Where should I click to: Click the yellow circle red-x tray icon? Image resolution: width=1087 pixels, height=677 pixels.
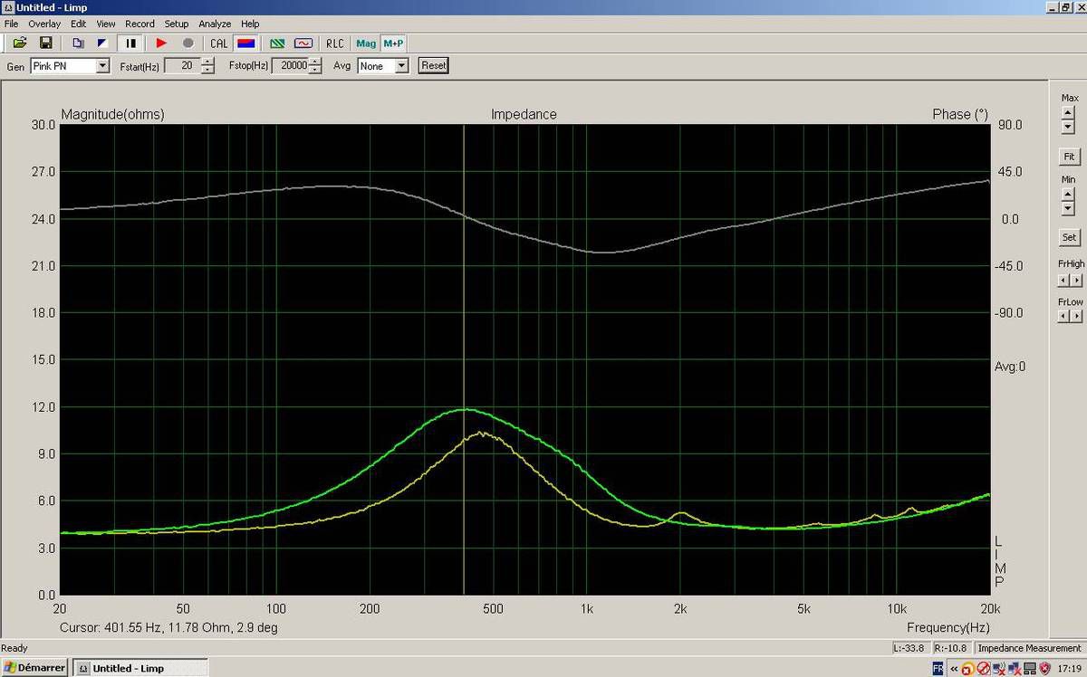coord(968,668)
